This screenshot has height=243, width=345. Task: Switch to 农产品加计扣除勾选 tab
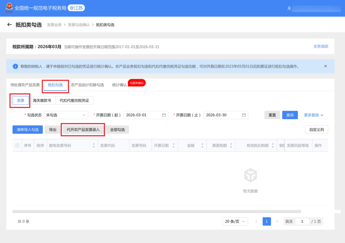click(x=87, y=85)
